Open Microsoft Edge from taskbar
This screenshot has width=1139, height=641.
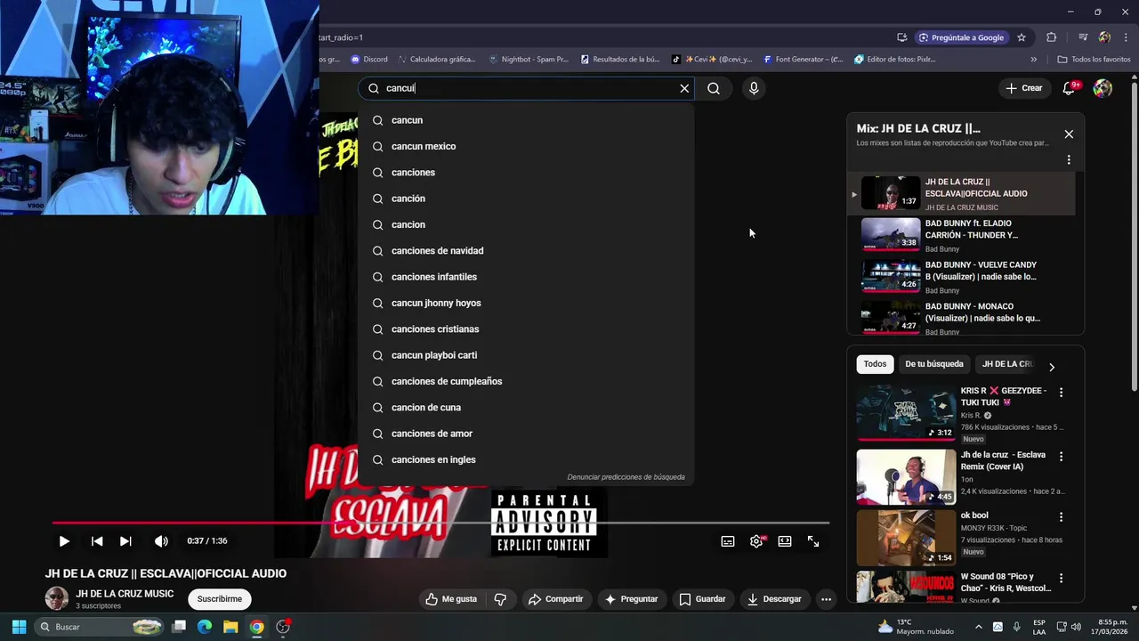(205, 627)
